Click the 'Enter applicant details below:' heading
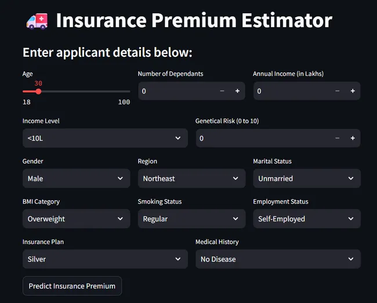This screenshot has width=377, height=303. tap(107, 52)
